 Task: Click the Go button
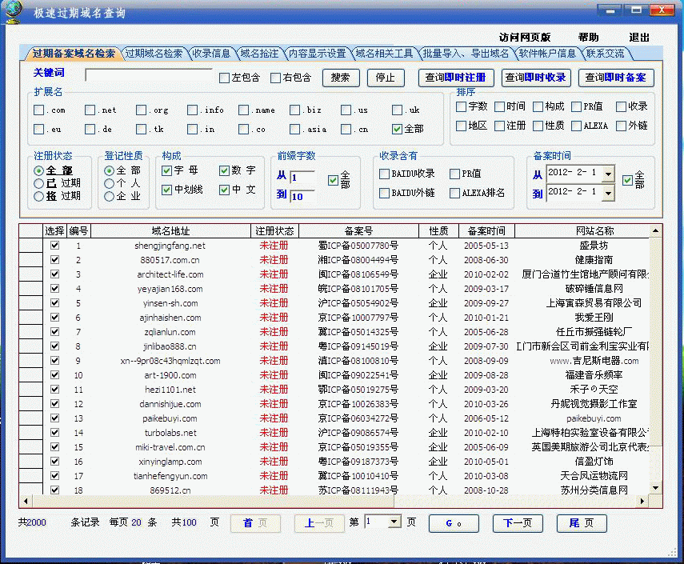454,523
